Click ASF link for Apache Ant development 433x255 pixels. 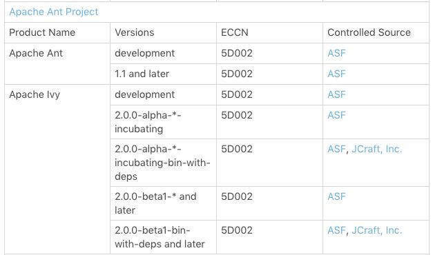pyautogui.click(x=336, y=53)
